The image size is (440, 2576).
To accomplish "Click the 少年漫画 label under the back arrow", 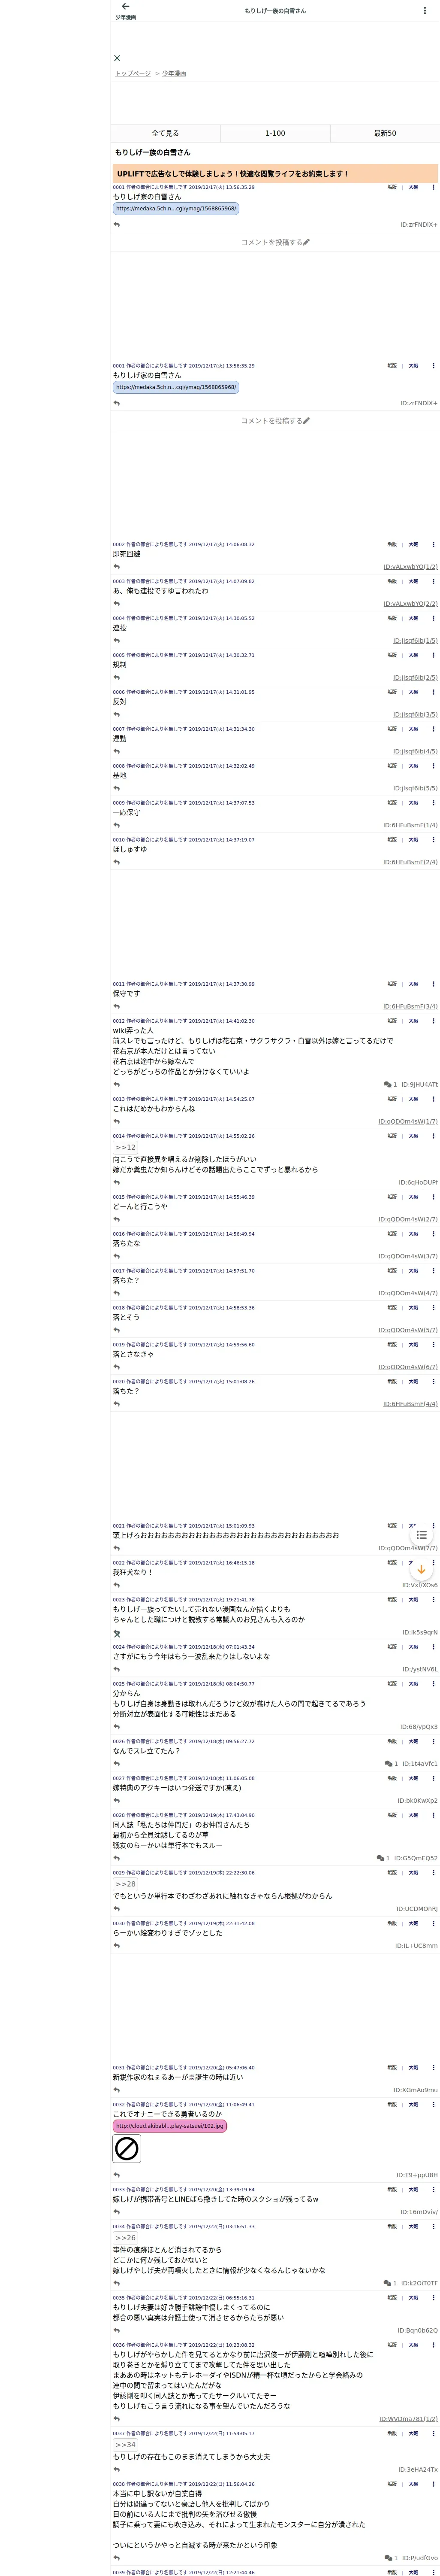I will (x=126, y=18).
